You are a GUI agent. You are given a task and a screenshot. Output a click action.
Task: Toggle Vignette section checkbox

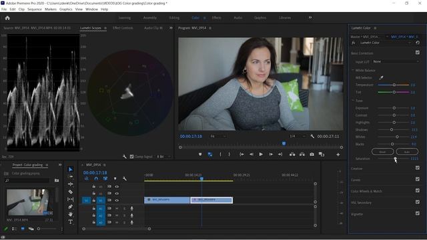418,213
